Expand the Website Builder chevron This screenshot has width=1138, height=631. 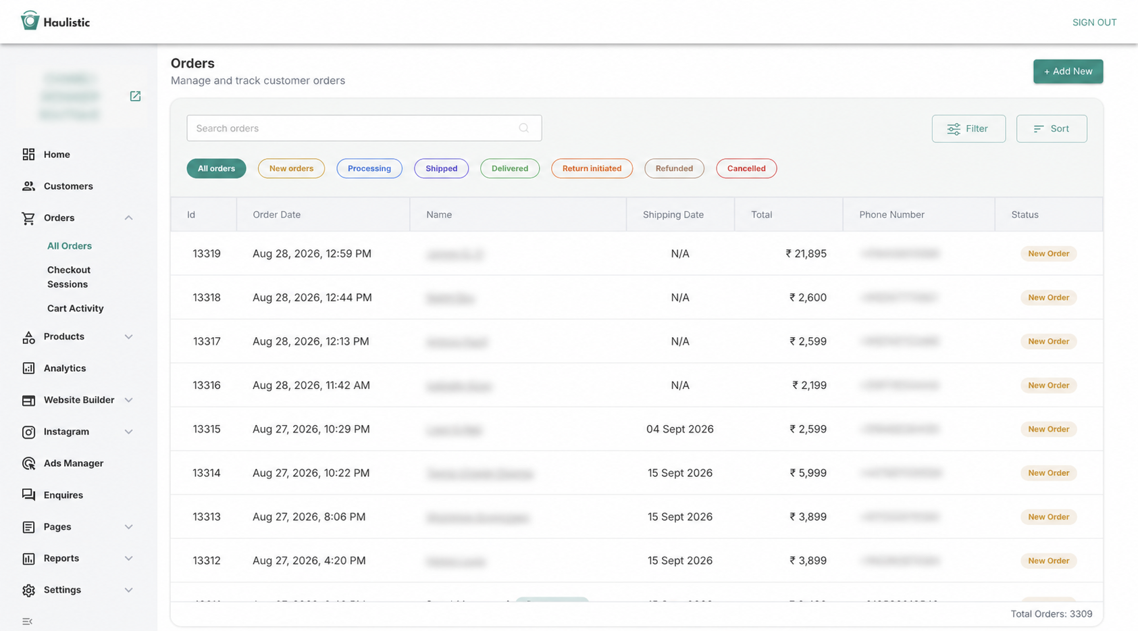point(128,400)
